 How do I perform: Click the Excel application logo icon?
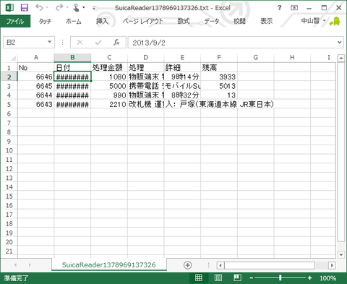pyautogui.click(x=9, y=8)
